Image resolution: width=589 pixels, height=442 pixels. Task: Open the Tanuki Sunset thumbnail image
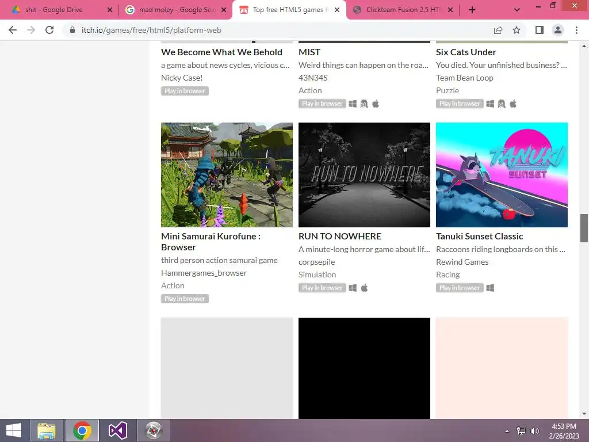(x=502, y=175)
